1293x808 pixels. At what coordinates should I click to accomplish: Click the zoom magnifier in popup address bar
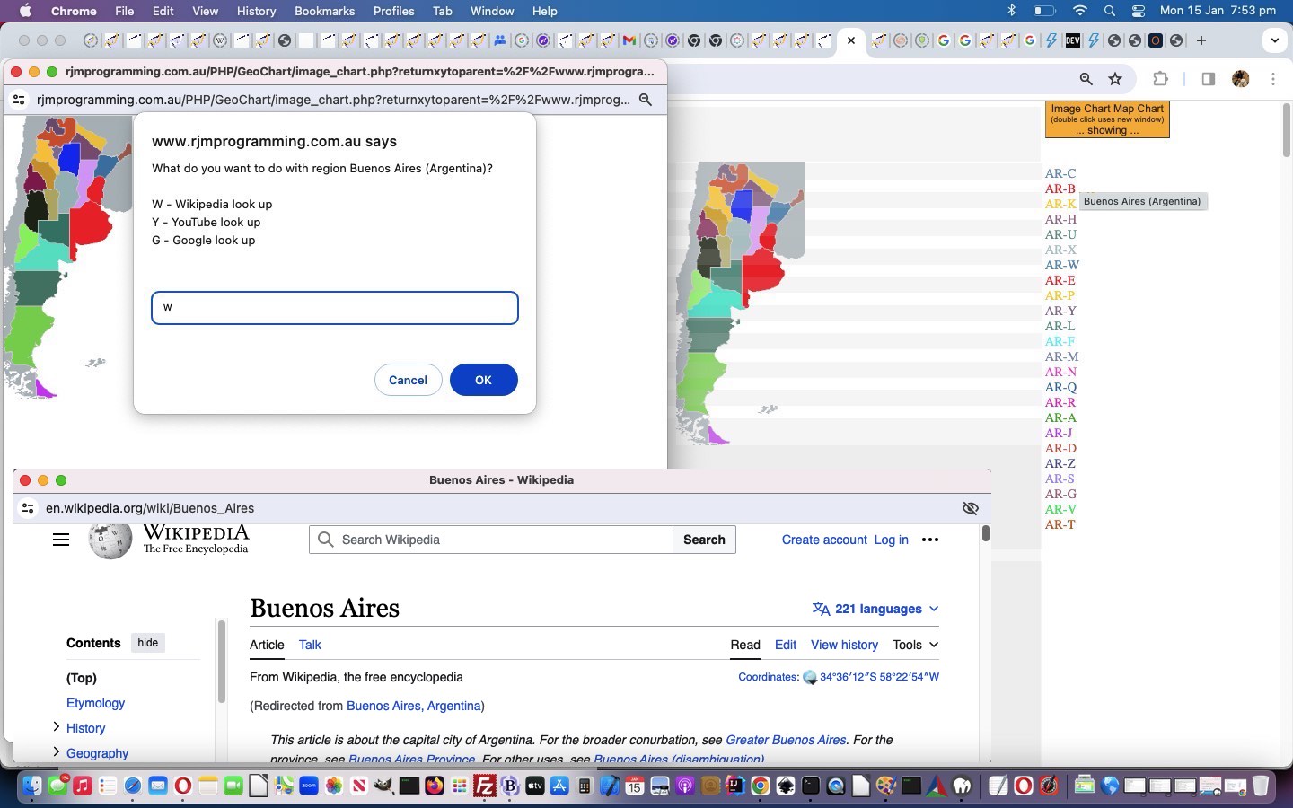coord(645,100)
